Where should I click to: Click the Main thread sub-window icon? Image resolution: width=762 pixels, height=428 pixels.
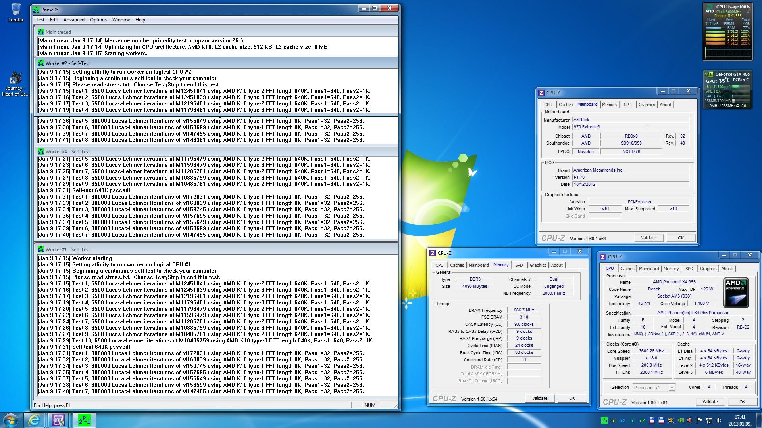click(40, 32)
